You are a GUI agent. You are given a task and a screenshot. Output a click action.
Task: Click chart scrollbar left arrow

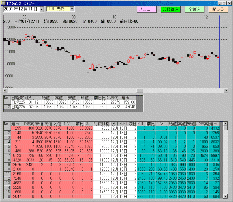5,90
